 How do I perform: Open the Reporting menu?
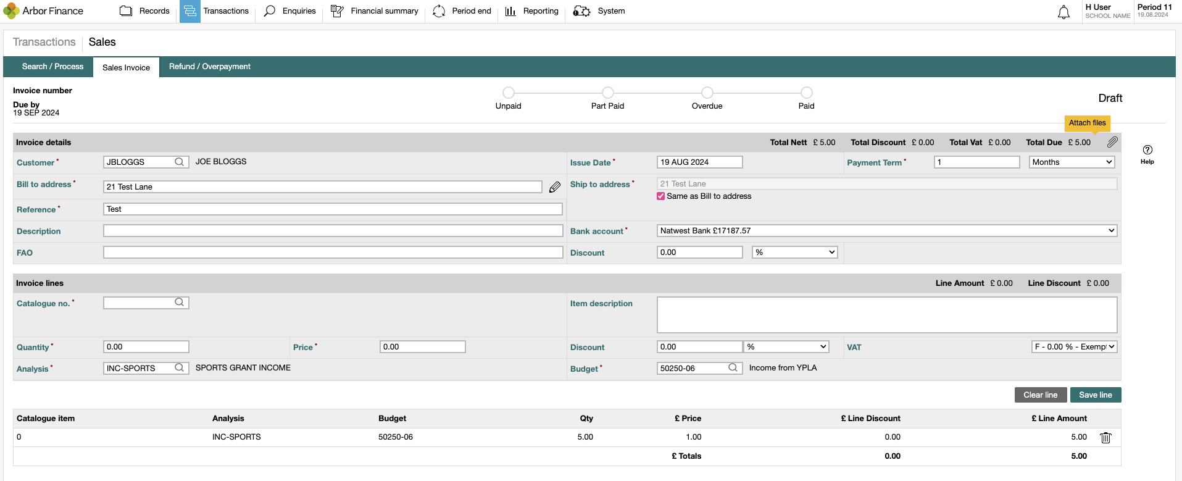pos(532,11)
